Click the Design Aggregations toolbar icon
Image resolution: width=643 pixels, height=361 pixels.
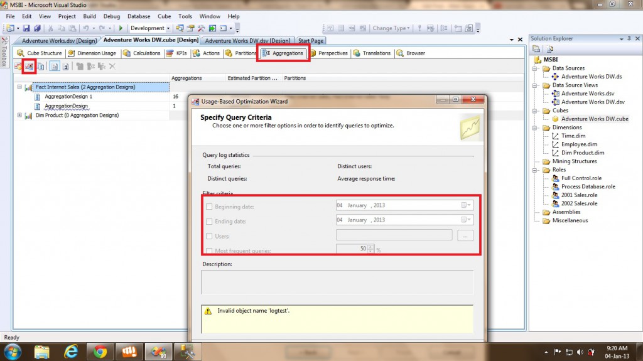point(18,66)
